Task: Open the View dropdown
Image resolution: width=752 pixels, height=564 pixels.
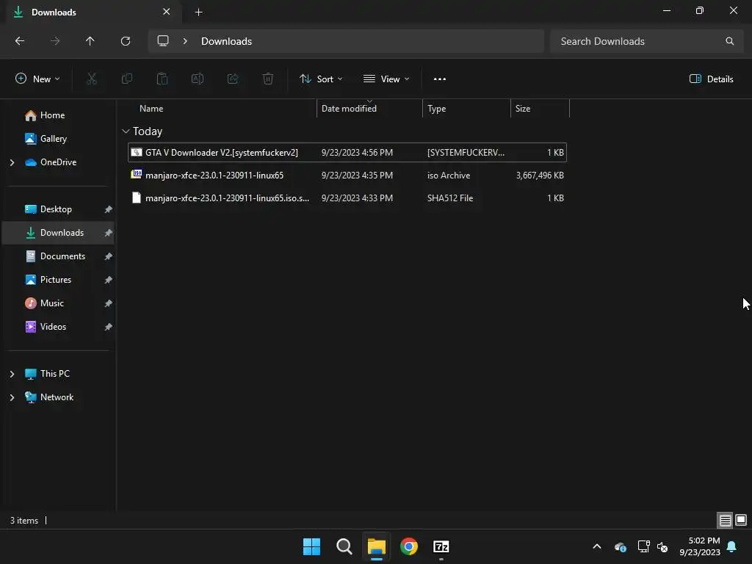Action: point(386,79)
